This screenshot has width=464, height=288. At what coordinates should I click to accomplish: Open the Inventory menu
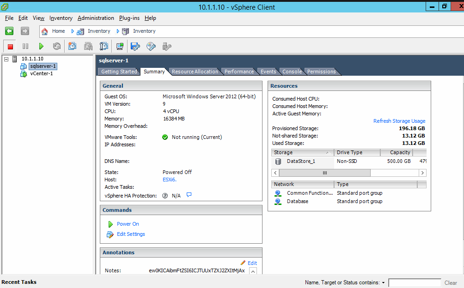[x=61, y=18]
